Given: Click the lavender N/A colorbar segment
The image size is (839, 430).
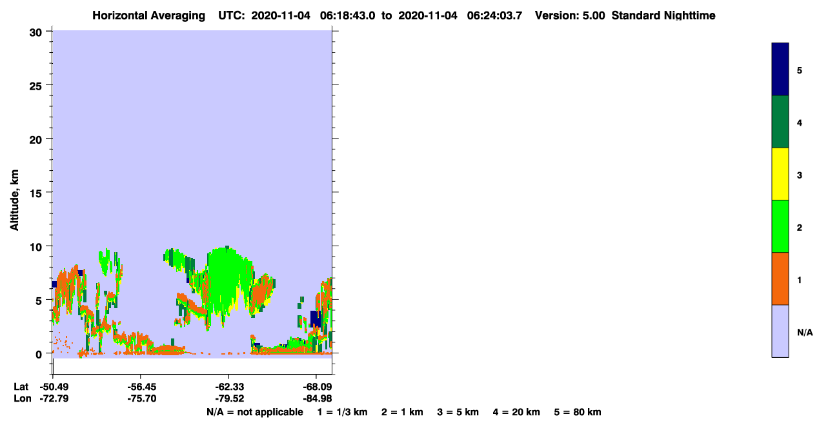Looking at the screenshot, I should [x=780, y=331].
